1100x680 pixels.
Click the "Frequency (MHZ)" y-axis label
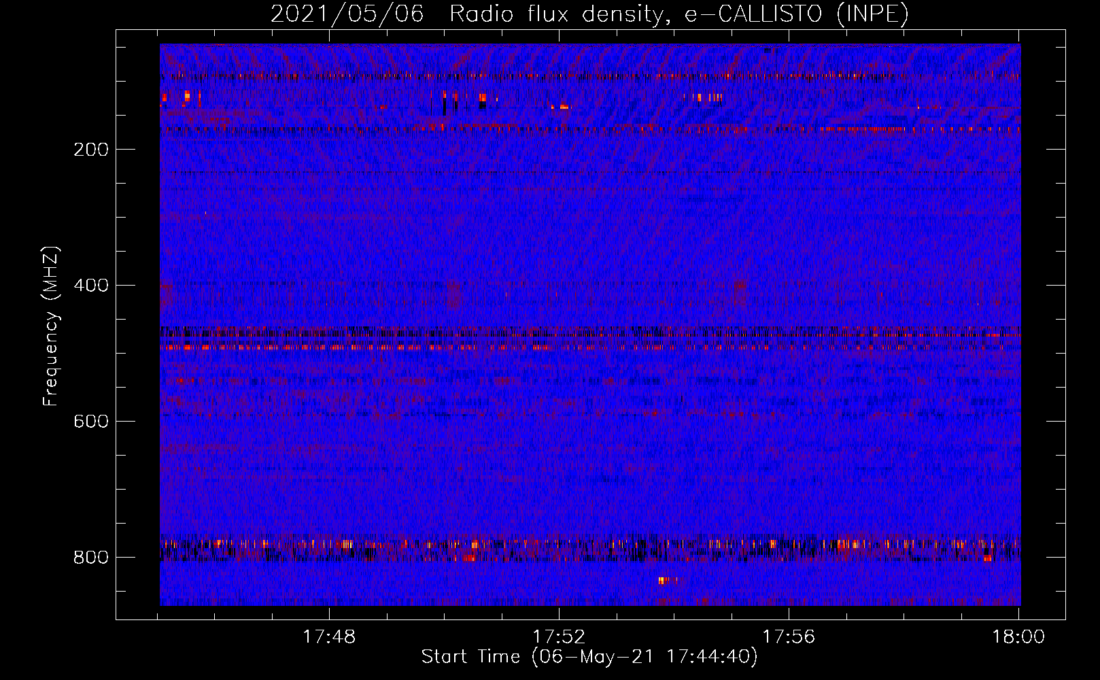(51, 326)
